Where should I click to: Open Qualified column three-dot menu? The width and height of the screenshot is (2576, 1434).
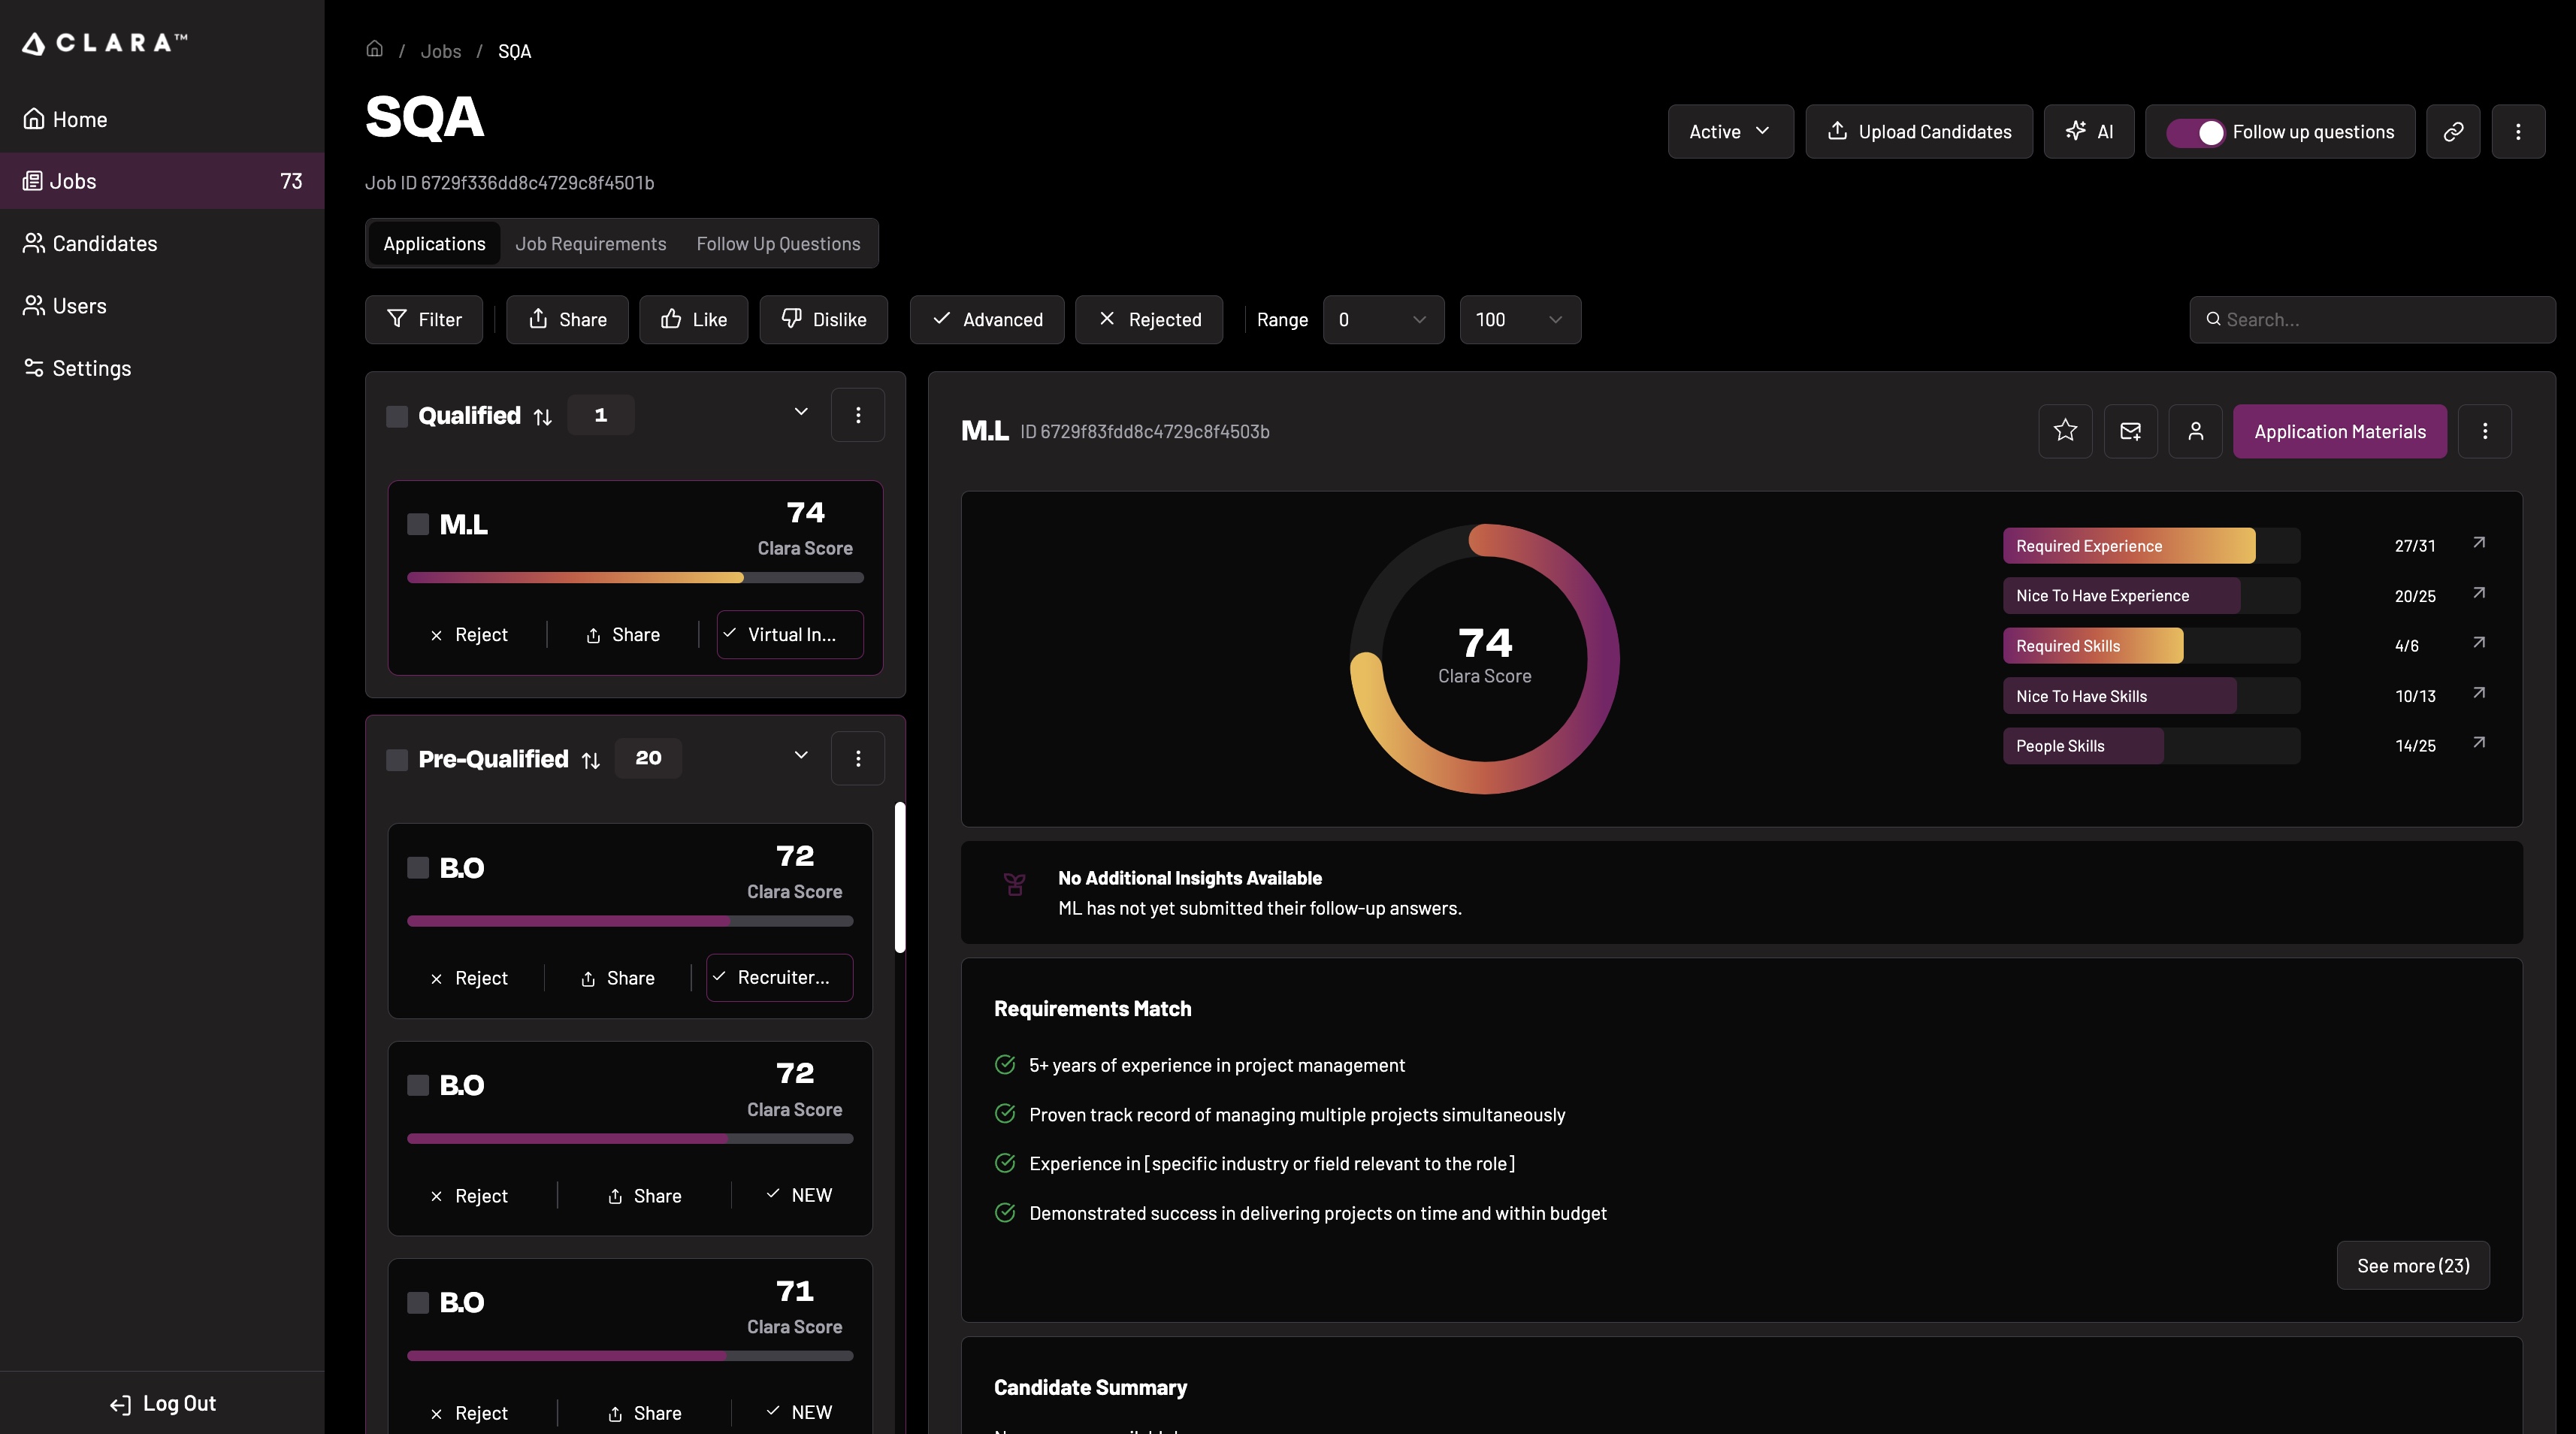(x=857, y=415)
